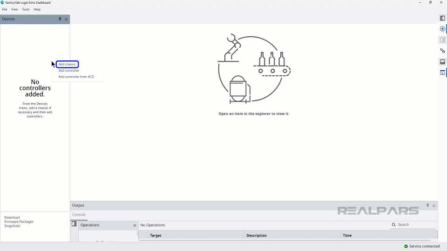Click the Operations panel header
The image size is (447, 251).
coord(108,225)
